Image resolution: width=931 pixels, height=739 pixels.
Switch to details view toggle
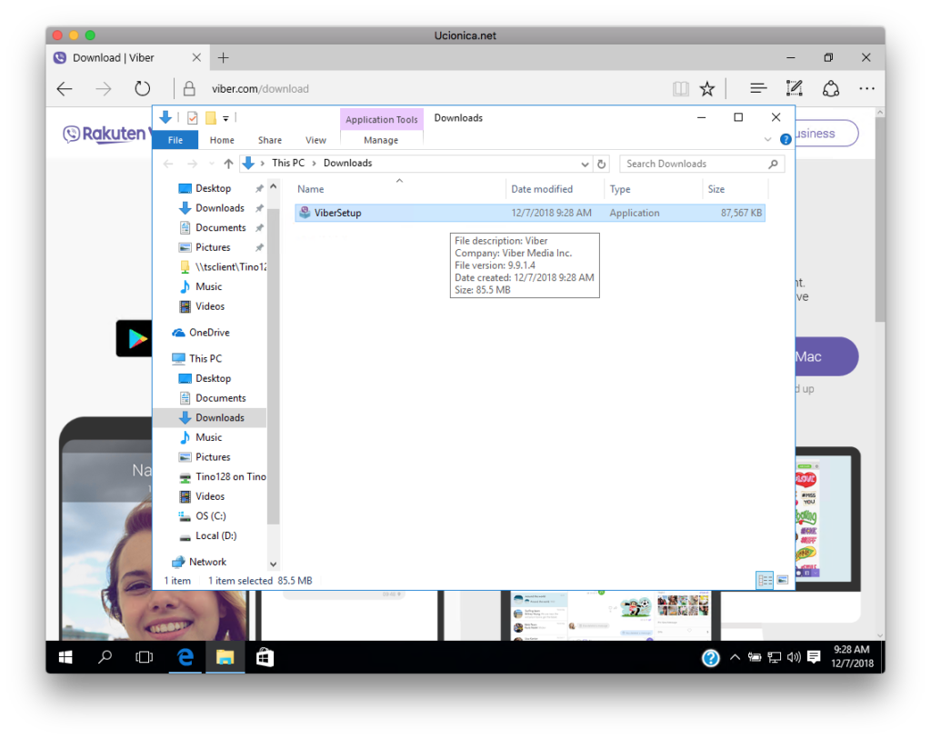pos(765,580)
